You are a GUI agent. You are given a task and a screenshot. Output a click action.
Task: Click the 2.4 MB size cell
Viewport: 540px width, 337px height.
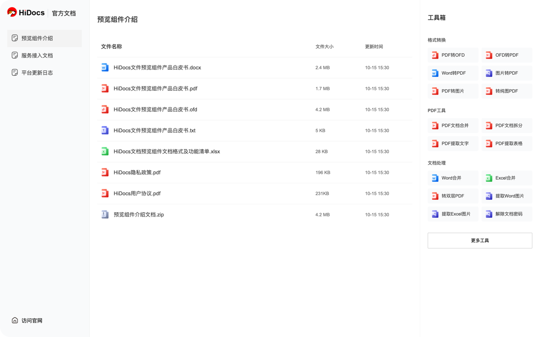[x=323, y=68]
